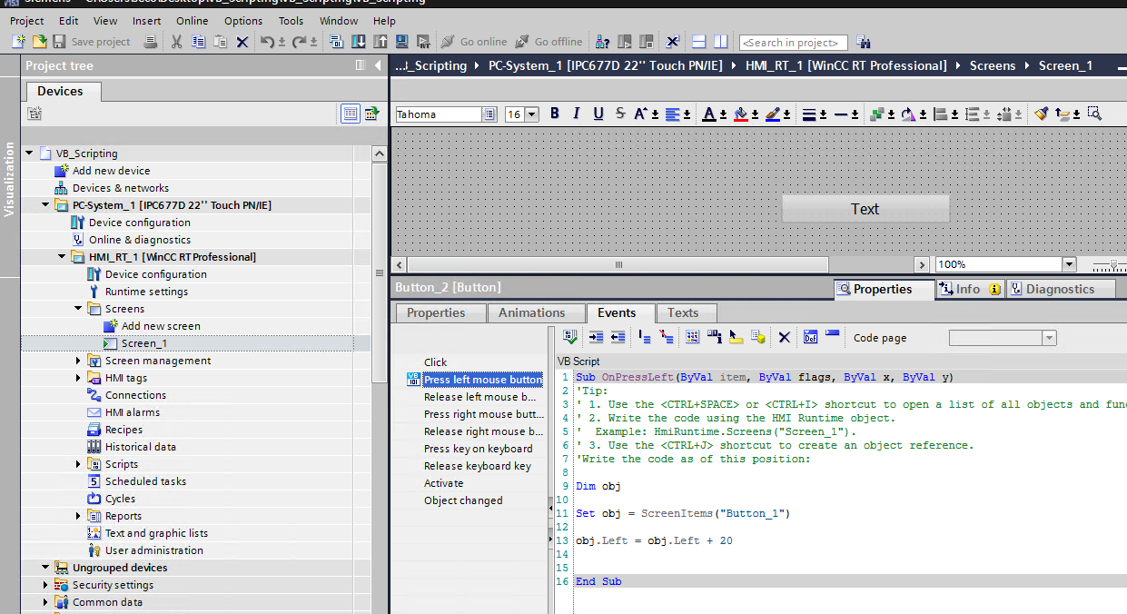Click the Go offline button

coord(549,42)
